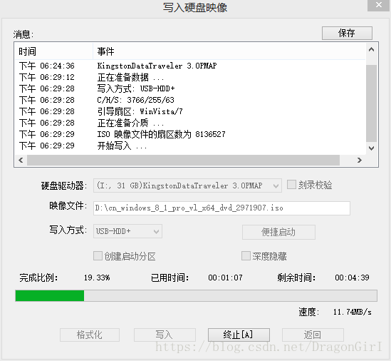Image resolution: width=391 pixels, height=361 pixels.
Task: Click the 返回 button
Action: click(x=313, y=335)
